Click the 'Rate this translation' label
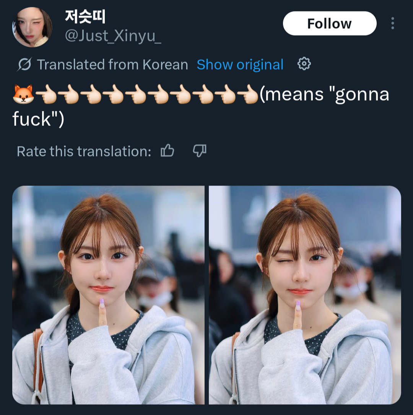 click(84, 151)
